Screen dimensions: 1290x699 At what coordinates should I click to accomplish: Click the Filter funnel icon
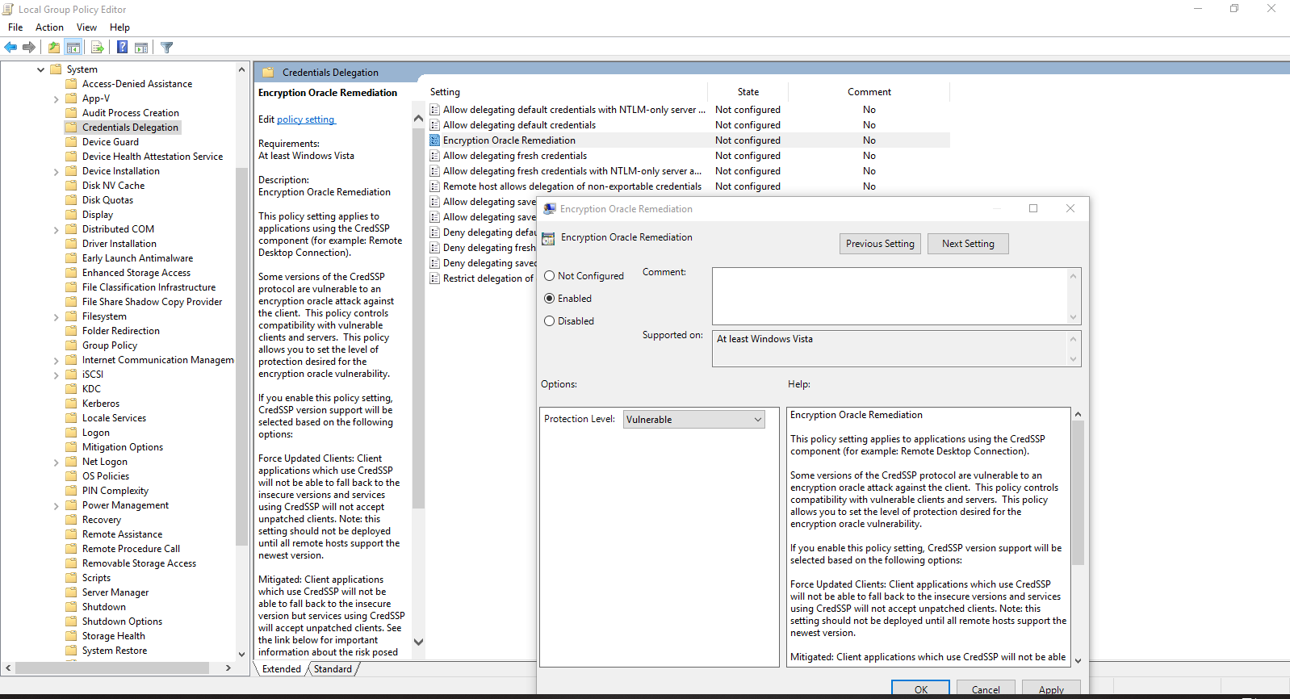(167, 48)
